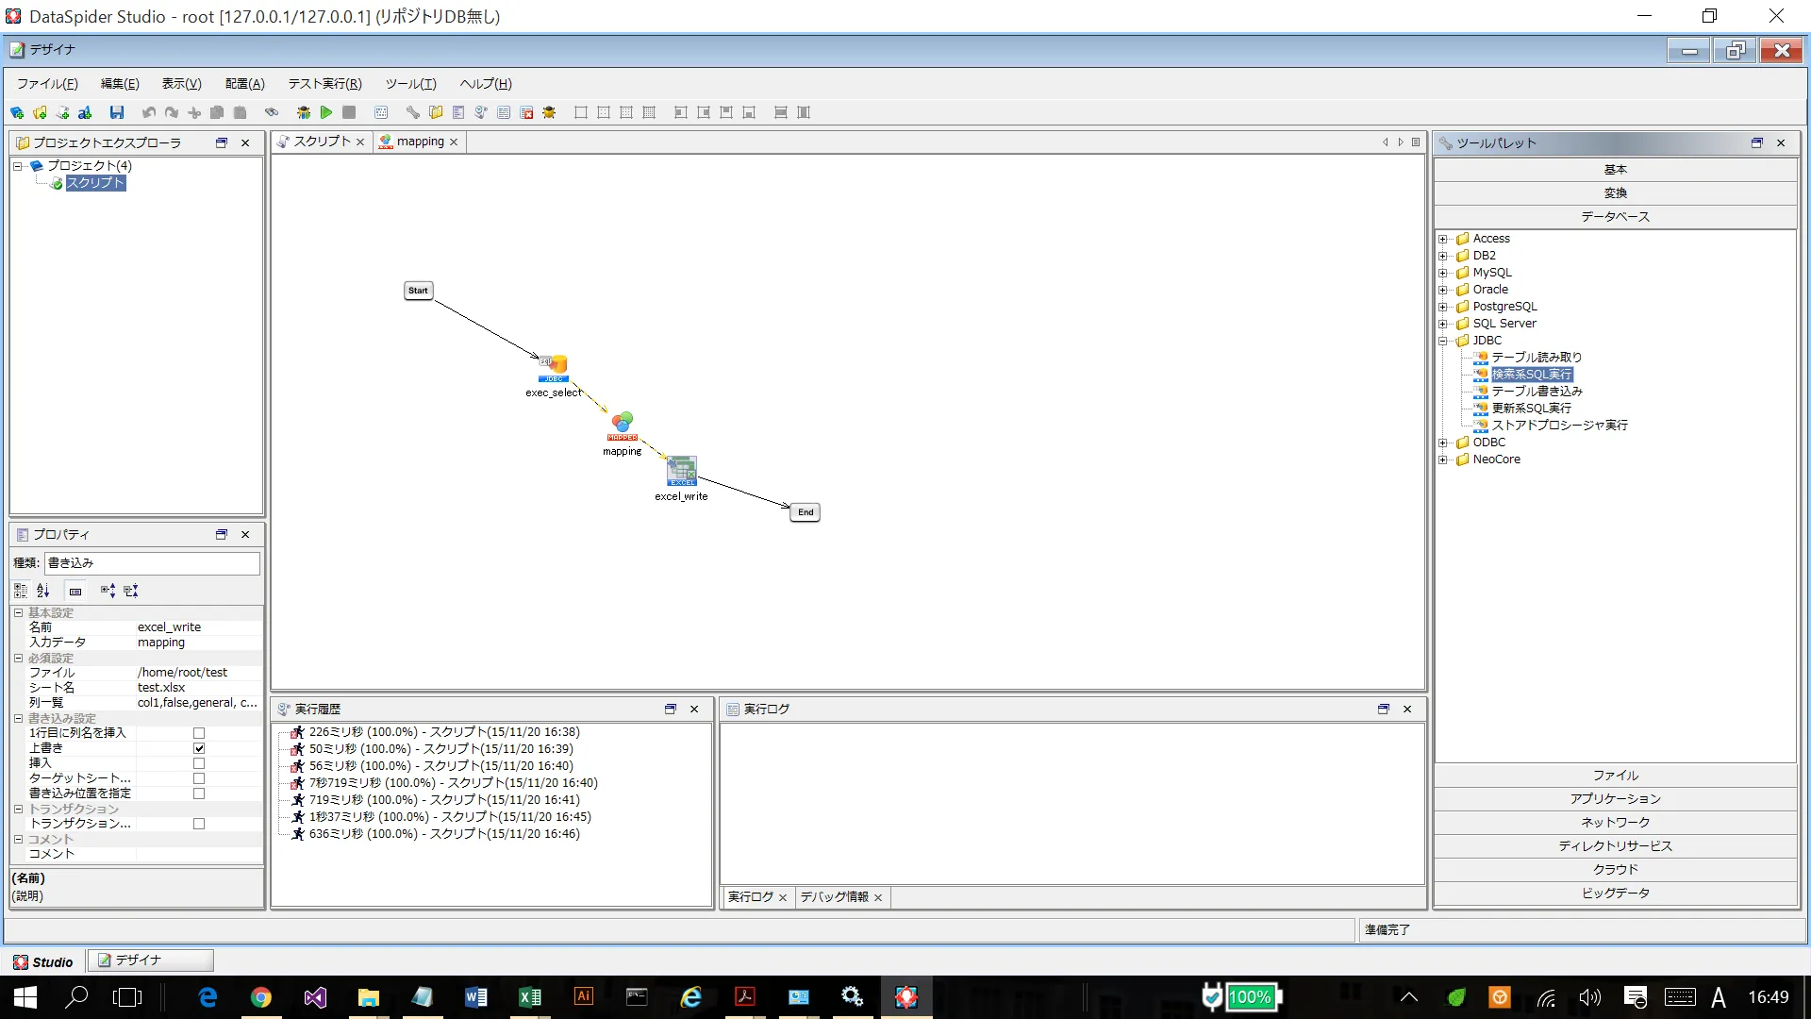Screen dimensions: 1811x1019
Task: Click the green Run script play icon
Action: (x=326, y=112)
